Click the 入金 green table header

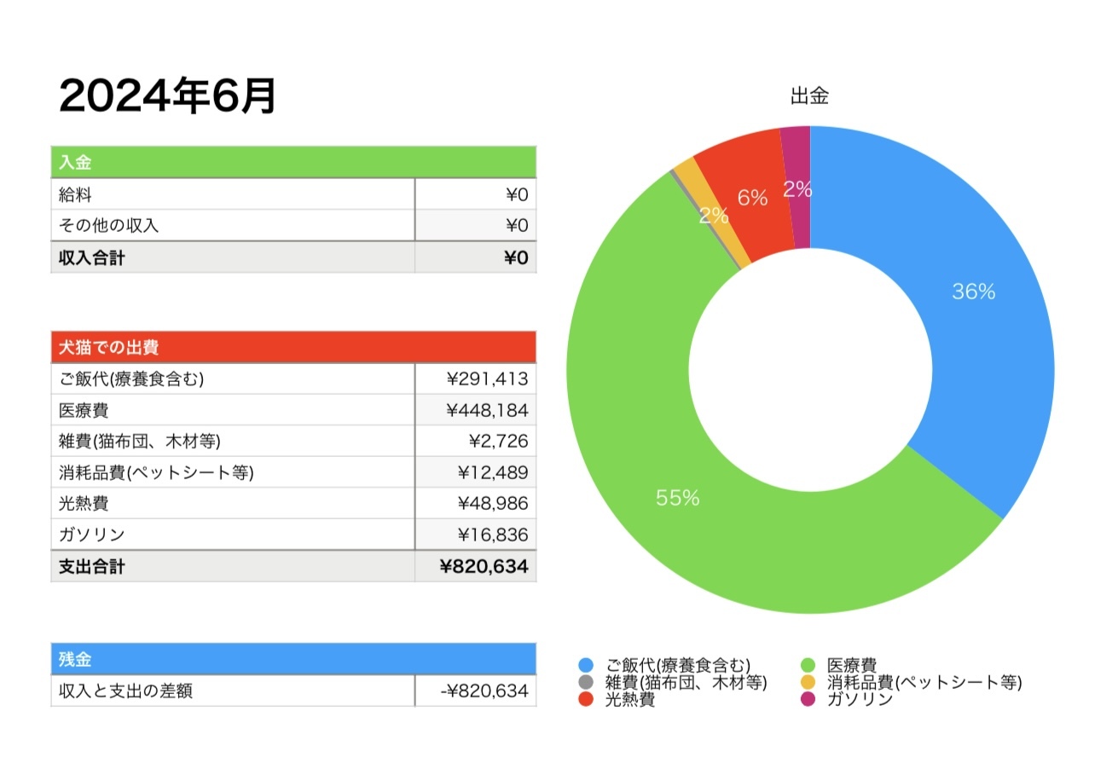click(293, 162)
